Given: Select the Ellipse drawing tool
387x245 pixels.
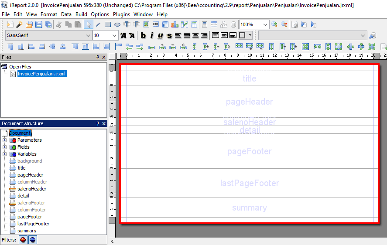Looking at the screenshot, I should (117, 24).
